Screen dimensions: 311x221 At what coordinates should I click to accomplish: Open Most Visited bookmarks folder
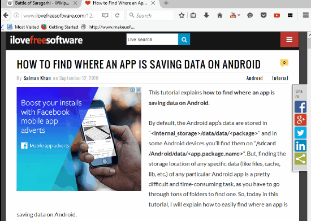click(x=23, y=27)
